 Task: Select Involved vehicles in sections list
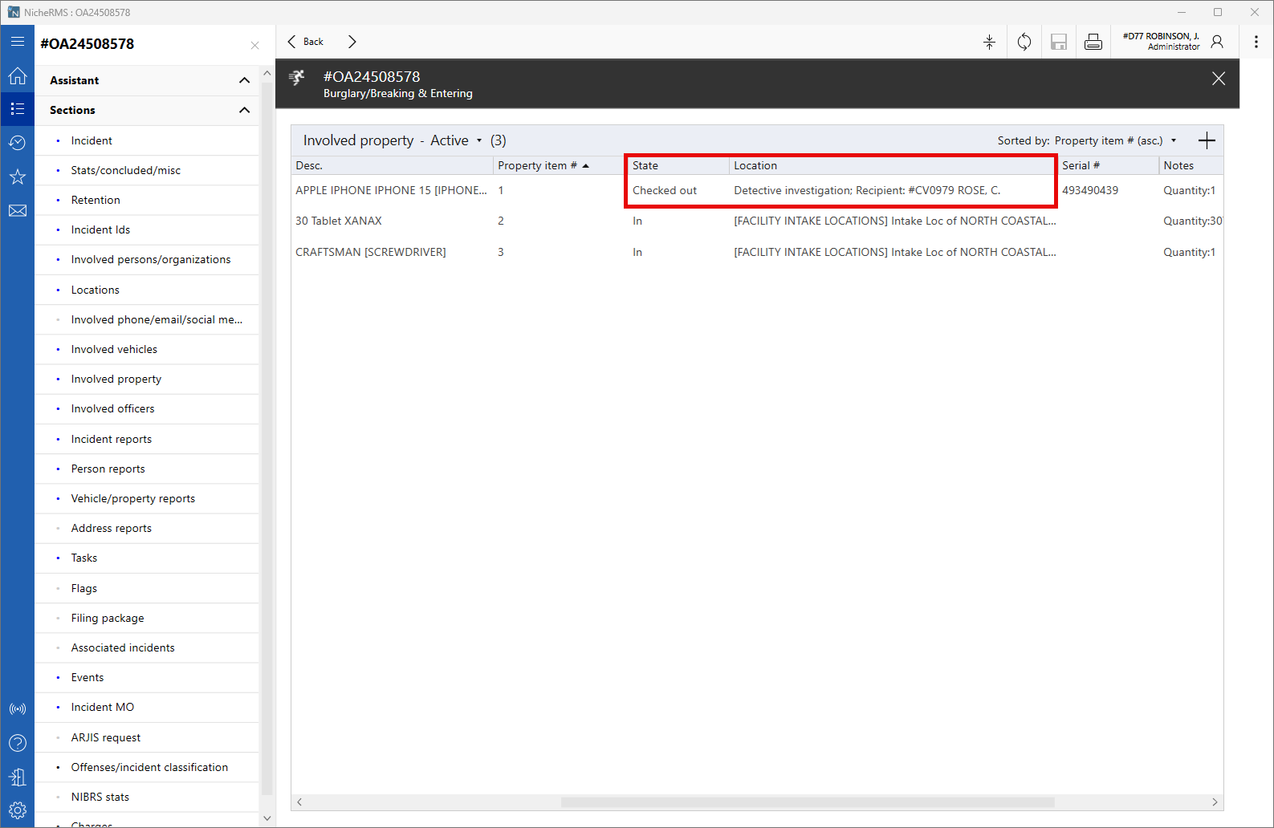click(x=114, y=349)
